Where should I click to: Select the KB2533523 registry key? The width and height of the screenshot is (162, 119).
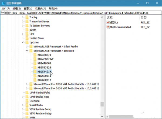(44, 67)
